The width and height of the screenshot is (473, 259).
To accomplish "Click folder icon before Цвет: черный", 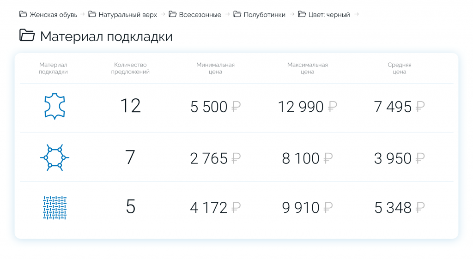I will pyautogui.click(x=302, y=14).
